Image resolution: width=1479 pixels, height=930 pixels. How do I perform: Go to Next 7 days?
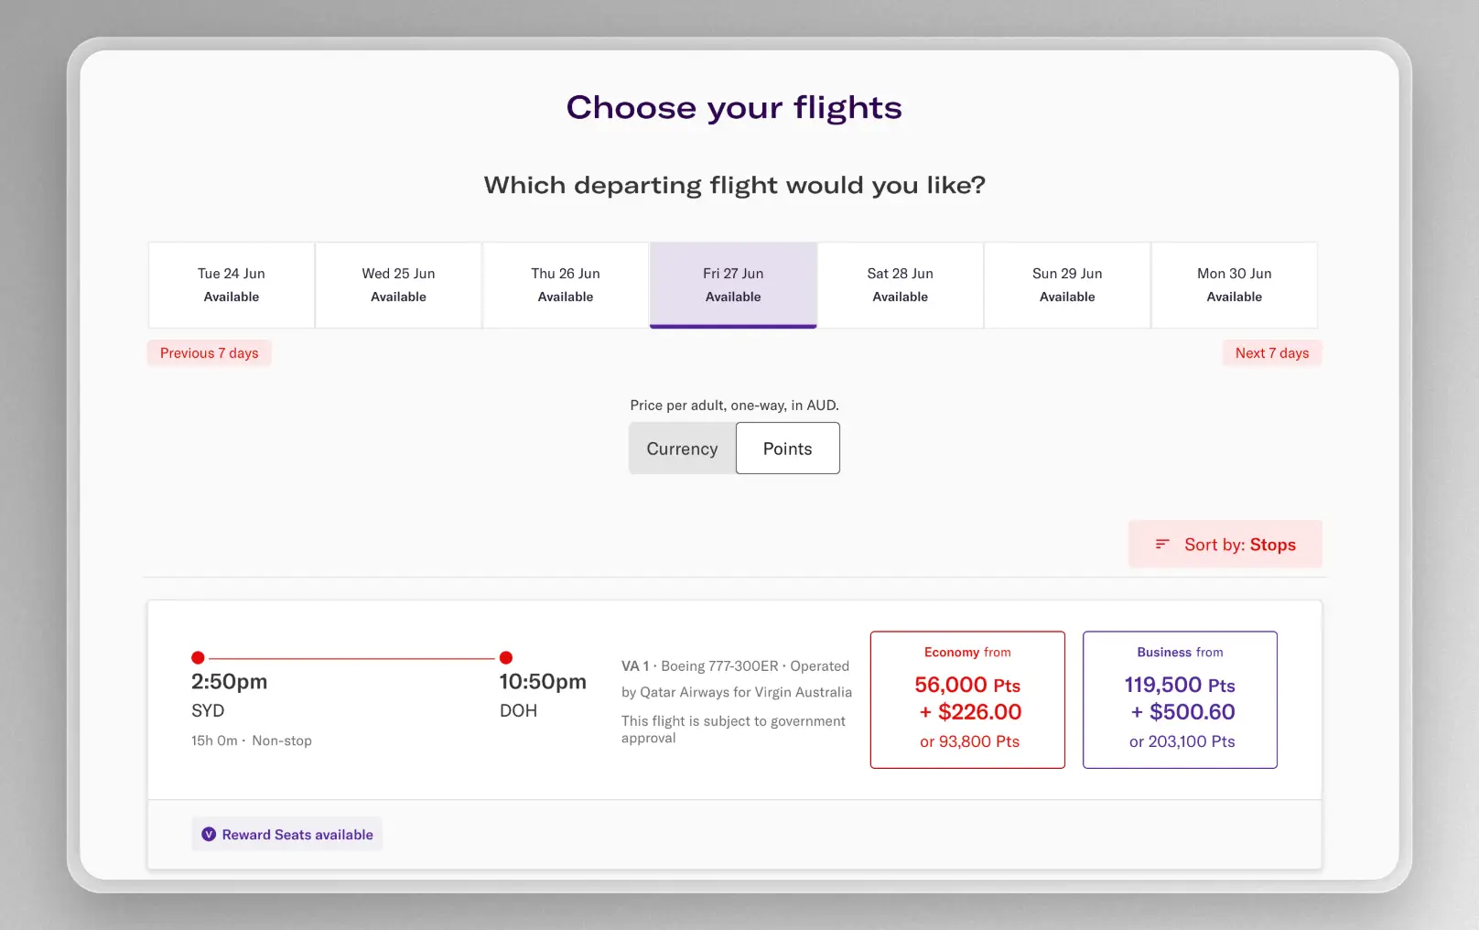1272,353
